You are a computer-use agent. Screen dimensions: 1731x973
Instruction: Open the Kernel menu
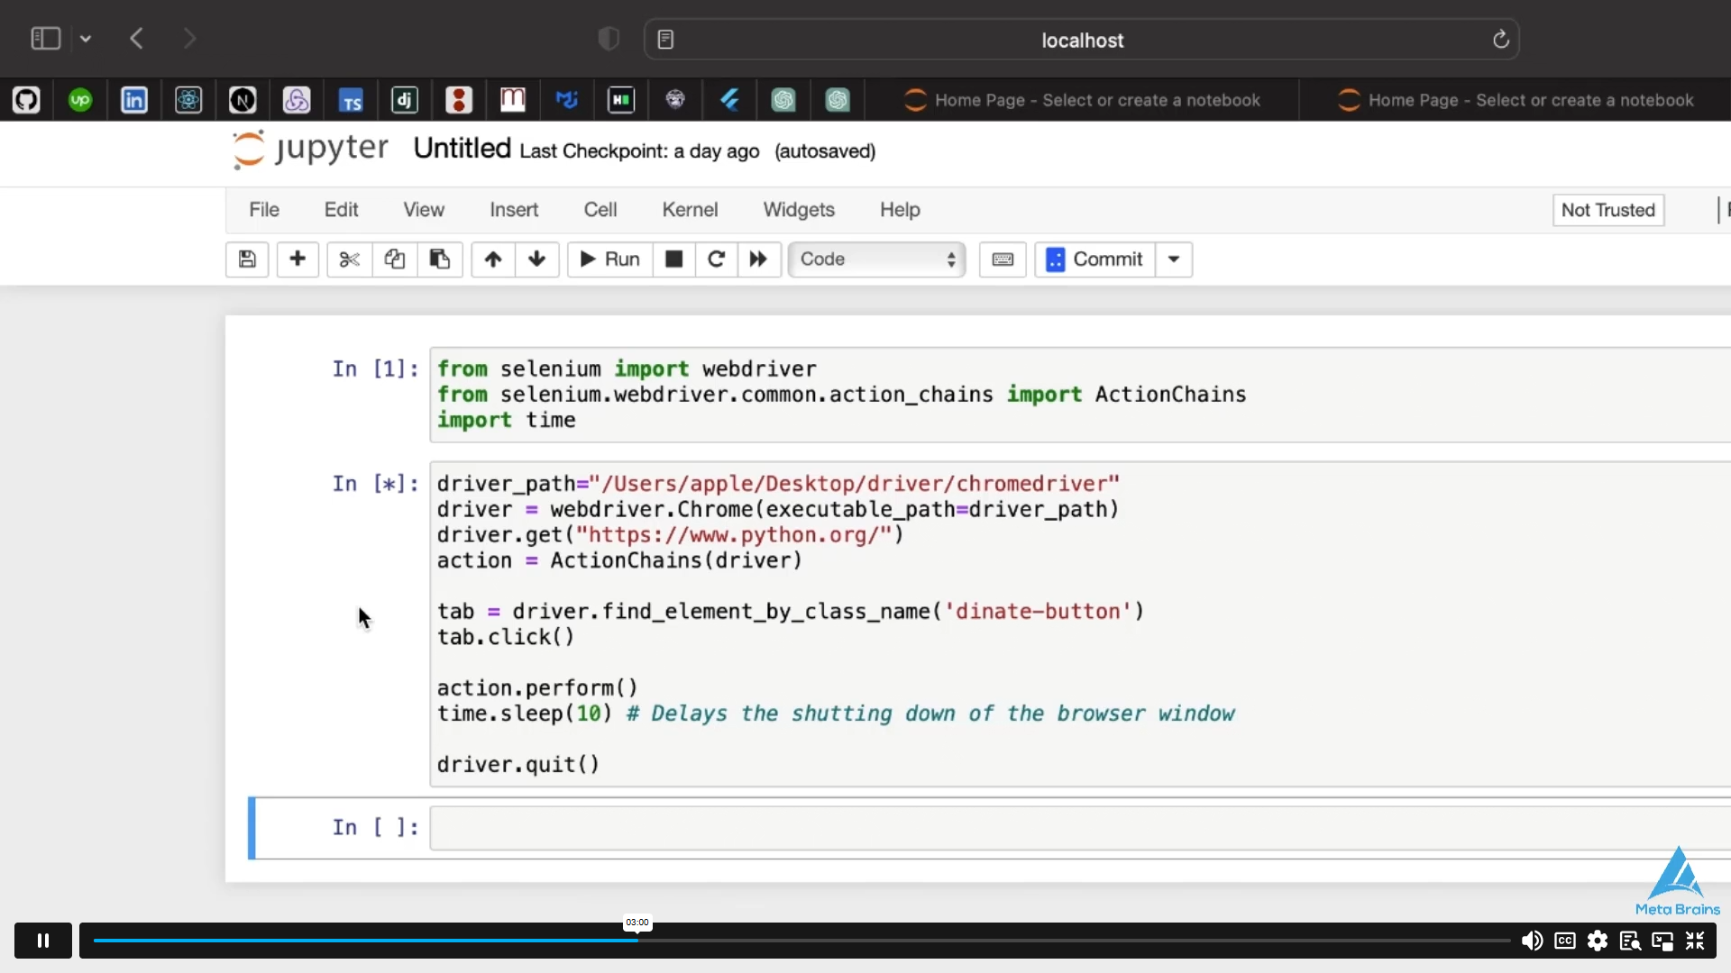[x=690, y=210]
